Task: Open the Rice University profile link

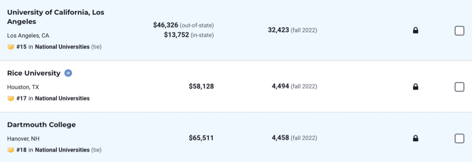Action: pyautogui.click(x=34, y=73)
